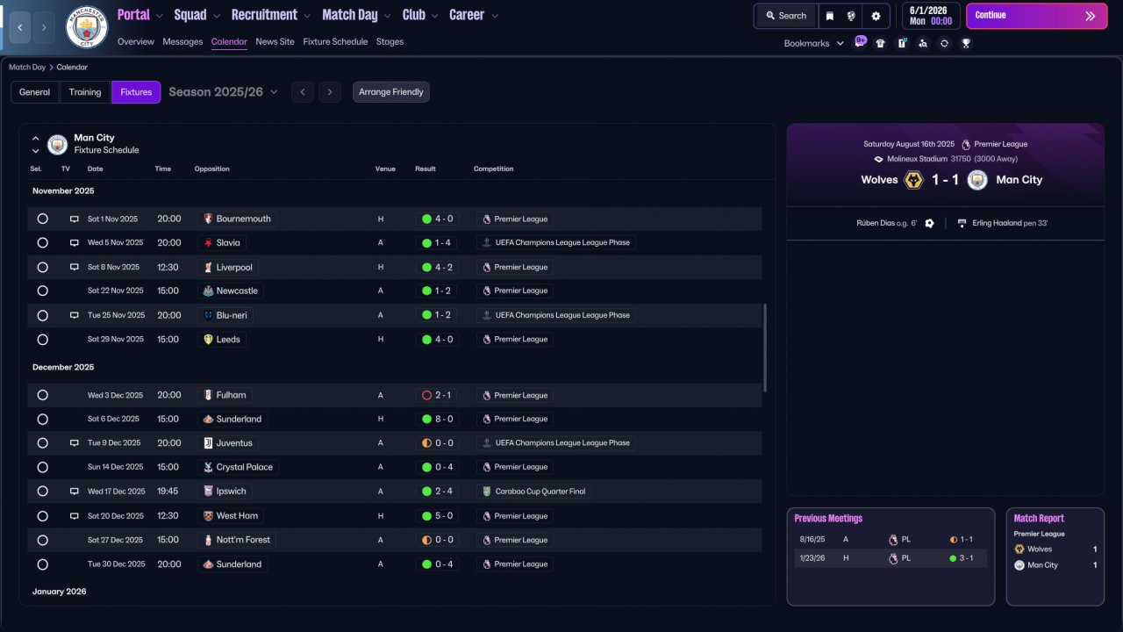Switch to the General tab
This screenshot has width=1123, height=632.
pyautogui.click(x=35, y=92)
